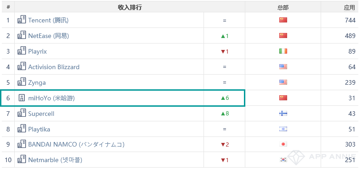Open the Netmarble (넷마블) link
The width and height of the screenshot is (362, 169).
click(x=55, y=160)
